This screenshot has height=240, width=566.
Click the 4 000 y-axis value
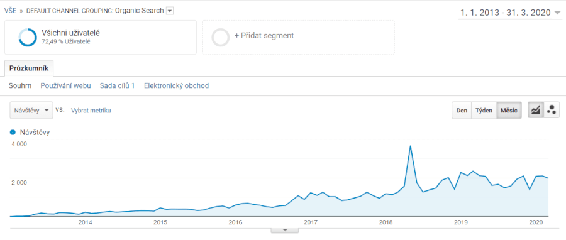coord(19,144)
